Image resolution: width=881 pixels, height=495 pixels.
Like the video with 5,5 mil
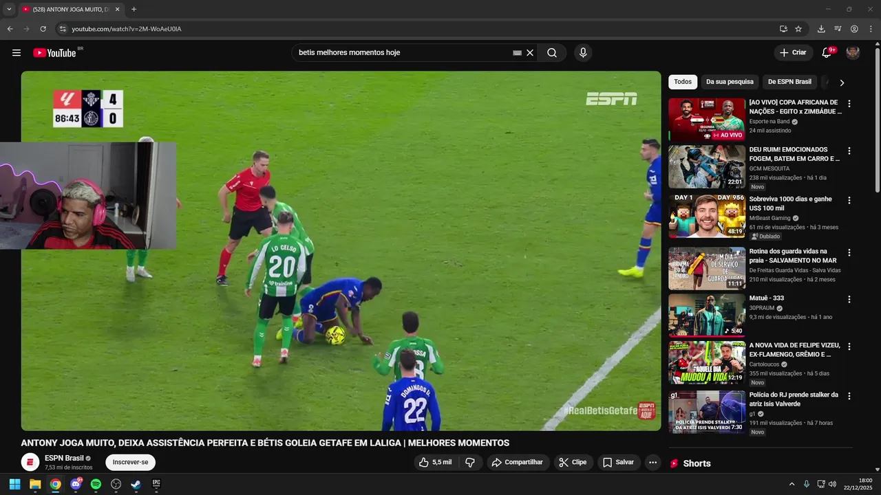tap(436, 462)
